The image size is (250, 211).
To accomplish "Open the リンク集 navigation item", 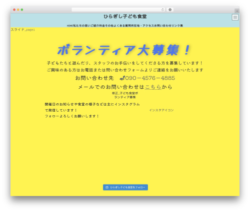I will [x=177, y=25].
